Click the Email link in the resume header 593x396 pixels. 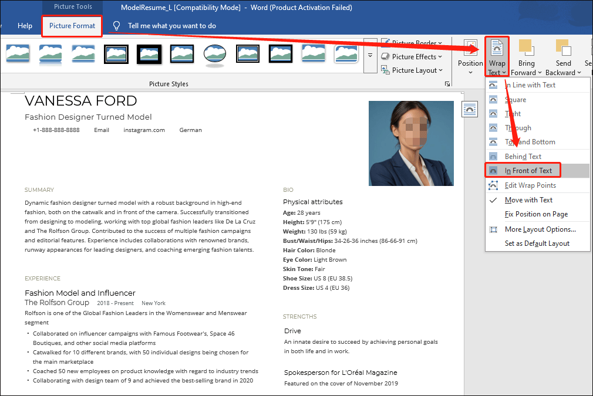pyautogui.click(x=102, y=130)
